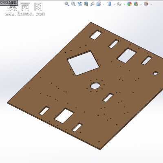Open the View Orientation cube icon

99,4
